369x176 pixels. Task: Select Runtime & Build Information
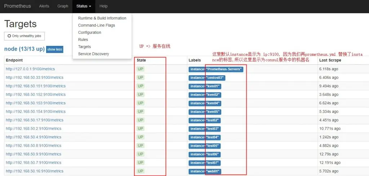tap(102, 18)
